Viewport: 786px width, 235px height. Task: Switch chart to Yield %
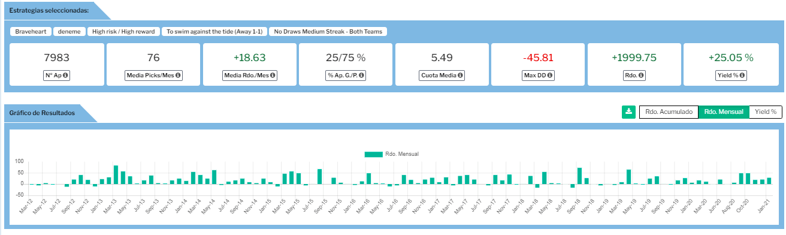(765, 112)
